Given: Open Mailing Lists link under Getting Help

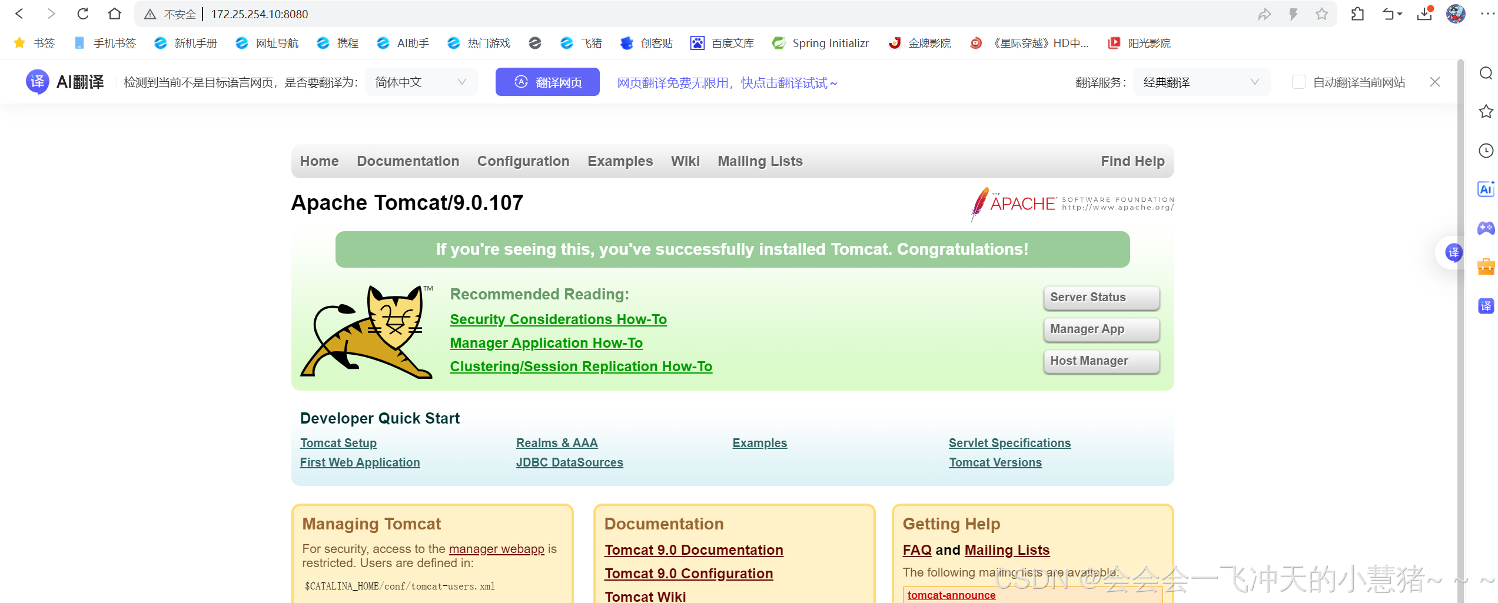Looking at the screenshot, I should pos(1007,550).
